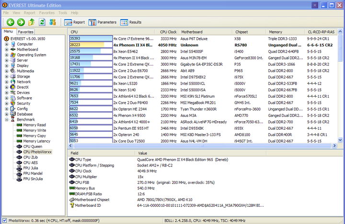Show benchmark Results
The image size is (345, 224).
[x=131, y=22]
